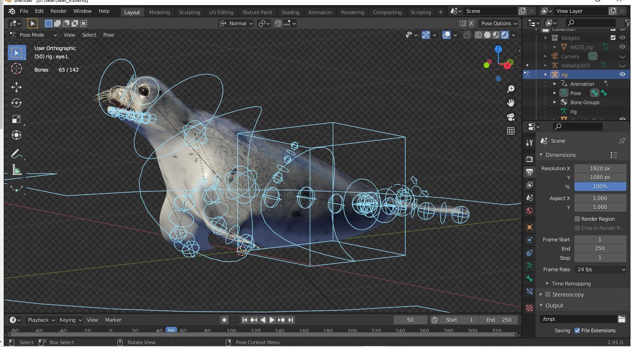Enable the Render Region checkbox
This screenshot has width=636, height=347.
tap(577, 219)
